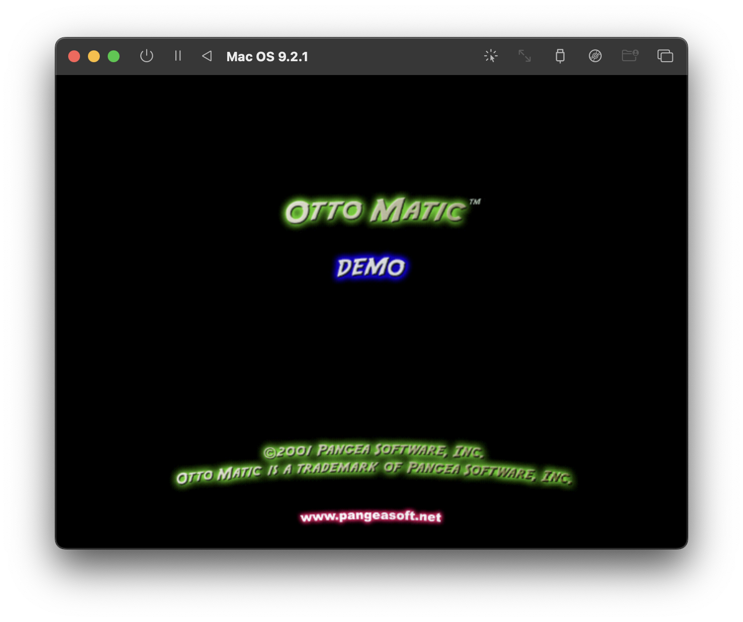
Task: Click the www.pangeasoft.net link
Action: [371, 516]
